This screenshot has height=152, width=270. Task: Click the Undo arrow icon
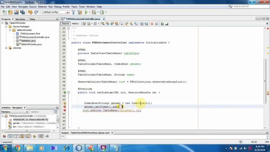[x=30, y=12]
